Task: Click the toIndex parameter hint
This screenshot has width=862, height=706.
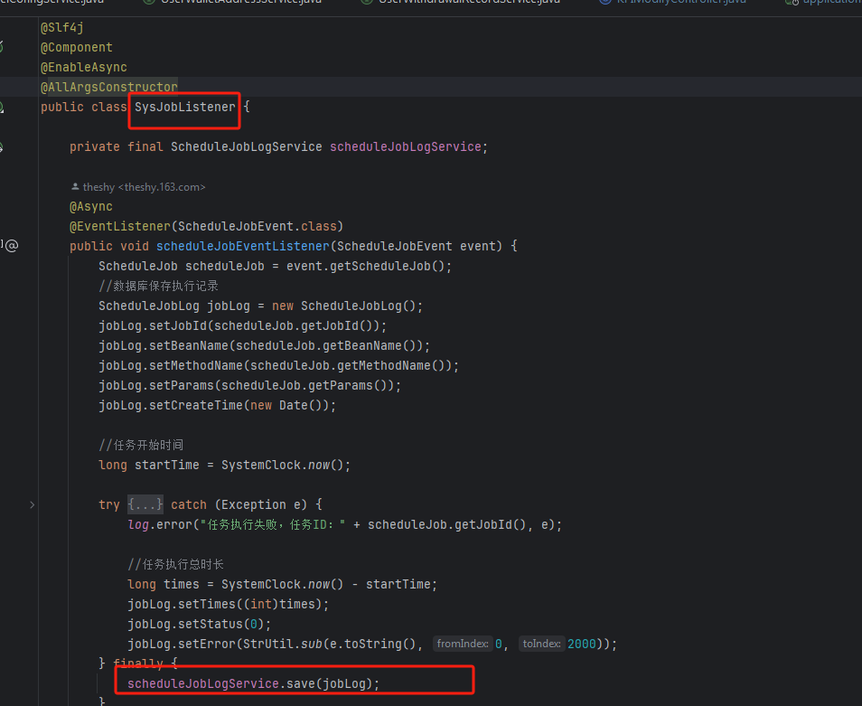Action: [541, 644]
